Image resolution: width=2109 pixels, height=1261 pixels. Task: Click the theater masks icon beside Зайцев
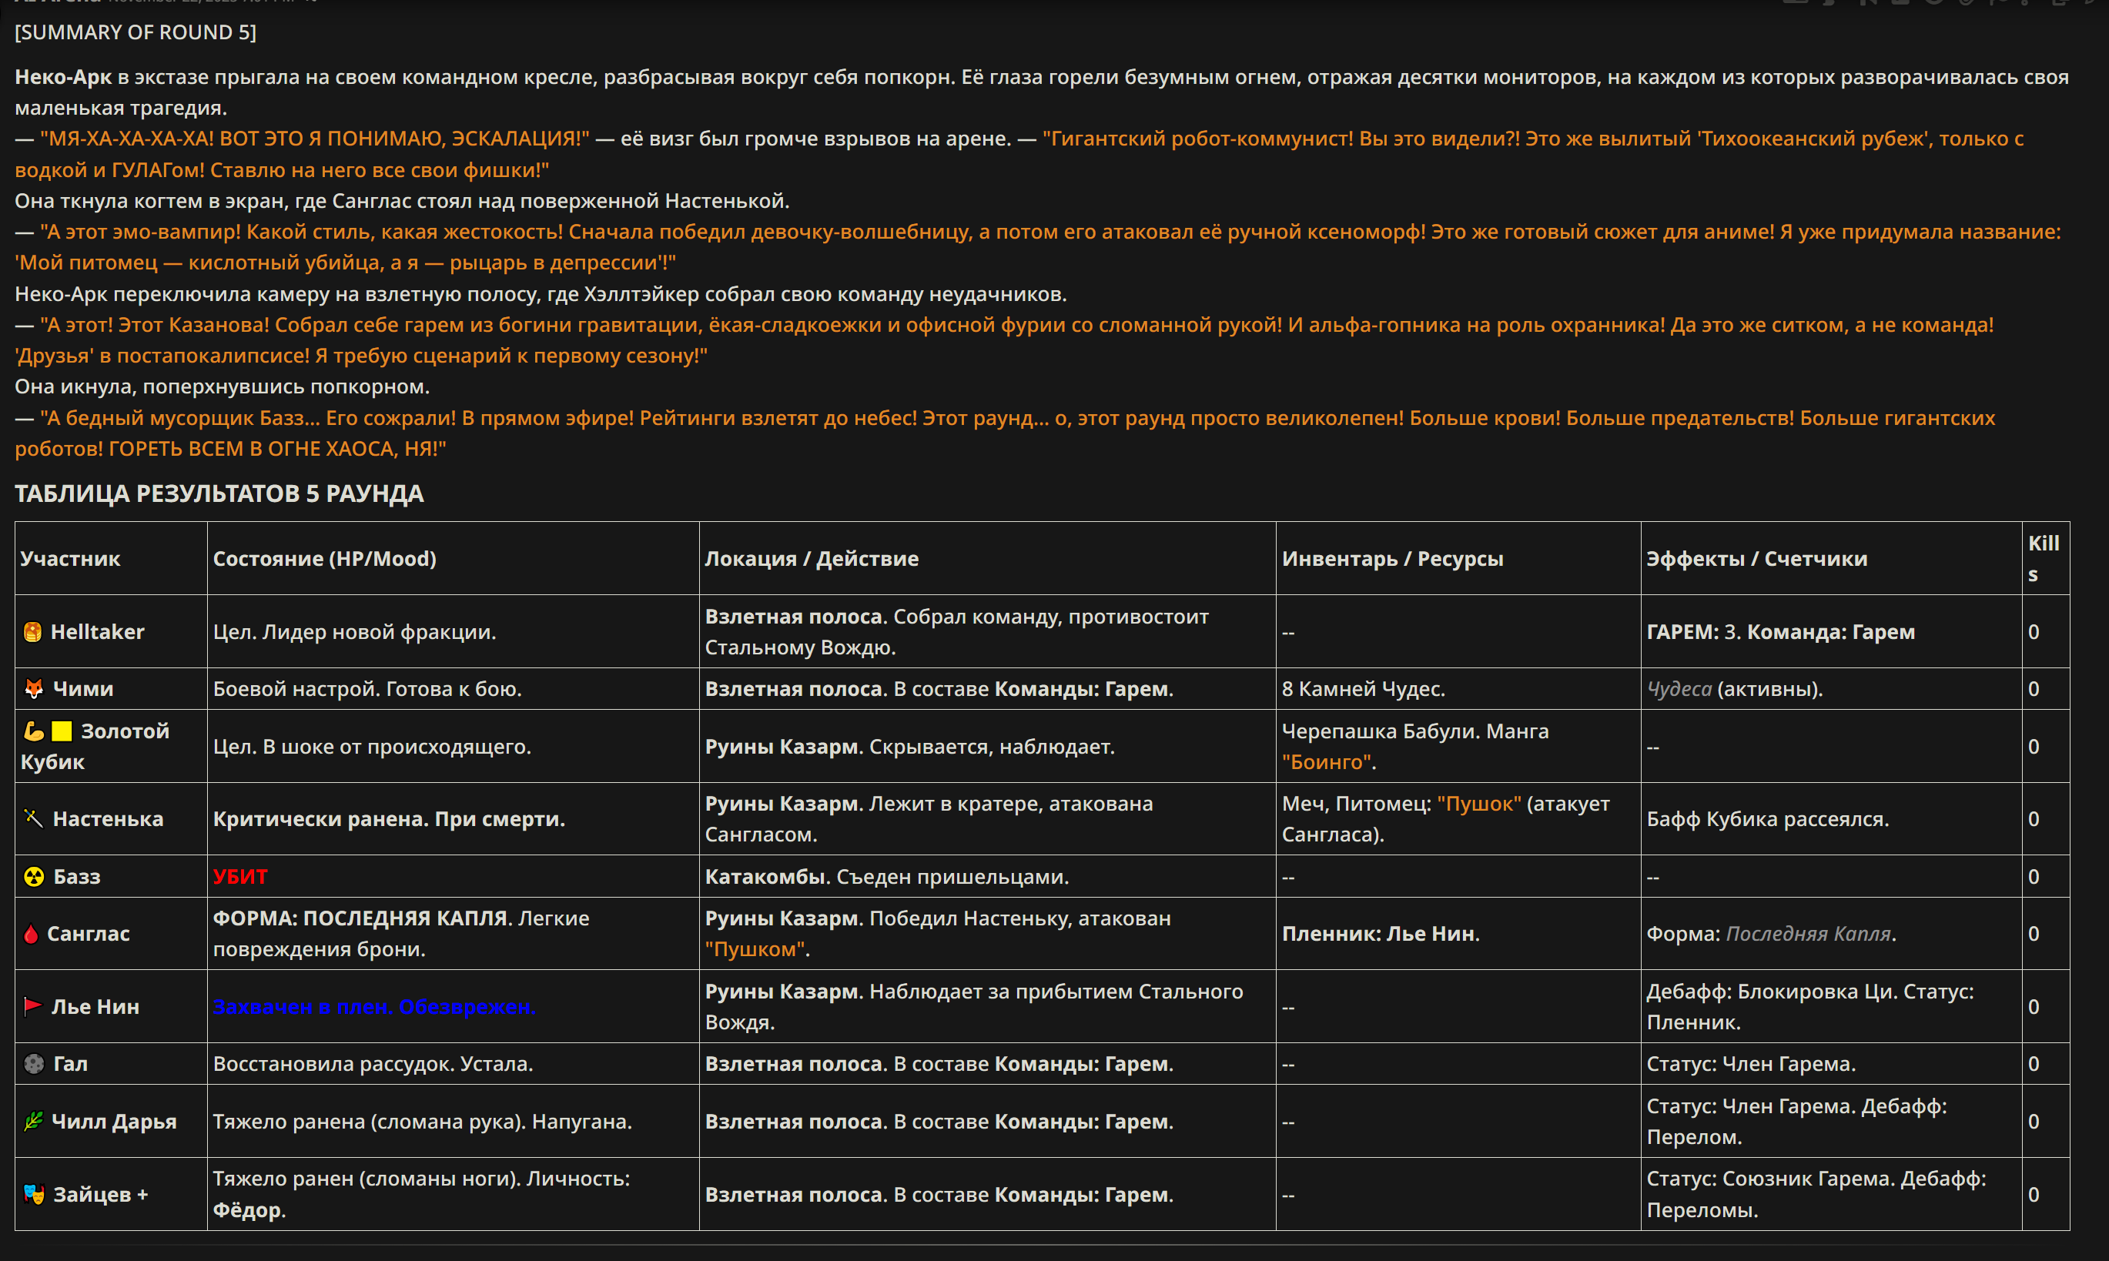click(x=34, y=1194)
